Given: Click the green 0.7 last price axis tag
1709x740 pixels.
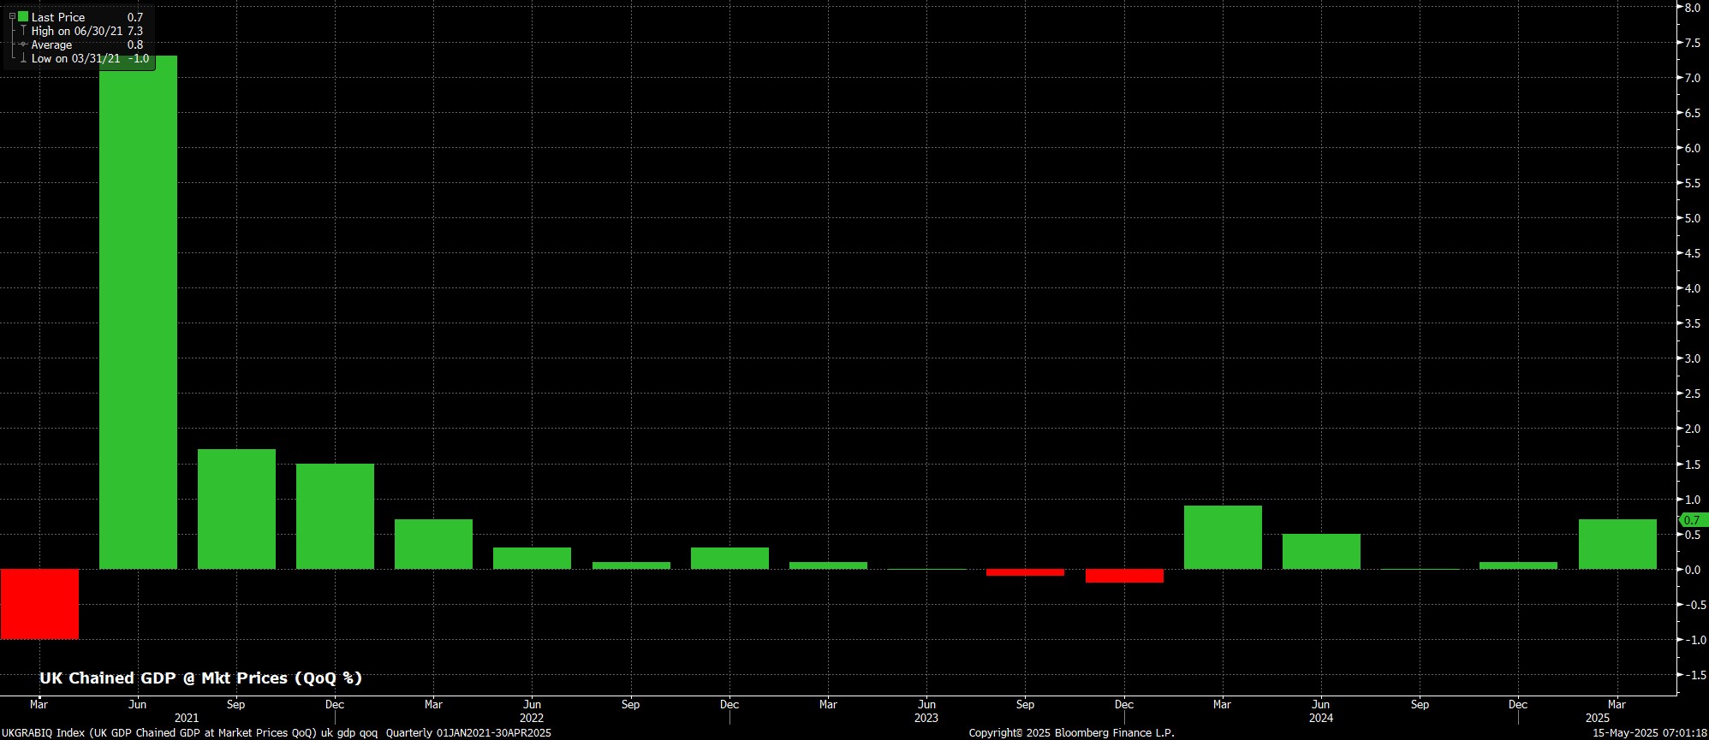Looking at the screenshot, I should [1693, 520].
